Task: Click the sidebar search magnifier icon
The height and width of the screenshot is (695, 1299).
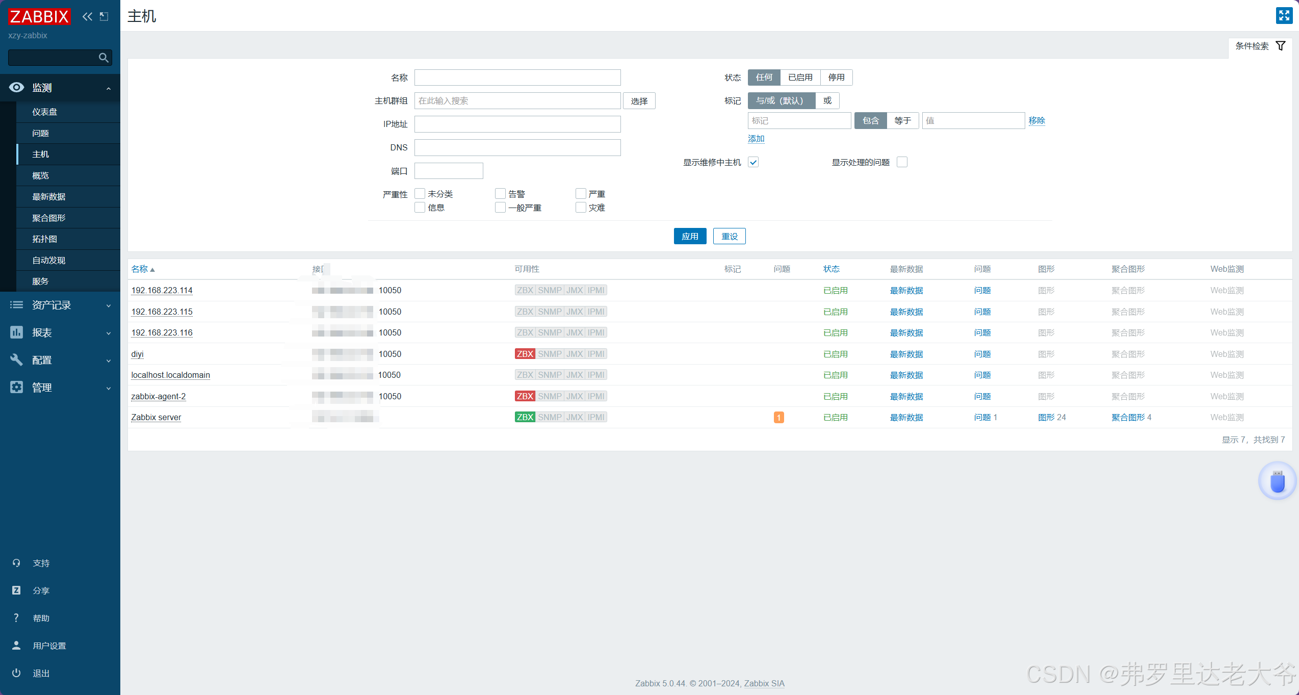Action: [103, 58]
